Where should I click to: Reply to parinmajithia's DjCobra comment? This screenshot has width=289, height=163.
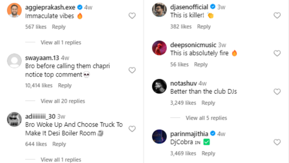208,153
